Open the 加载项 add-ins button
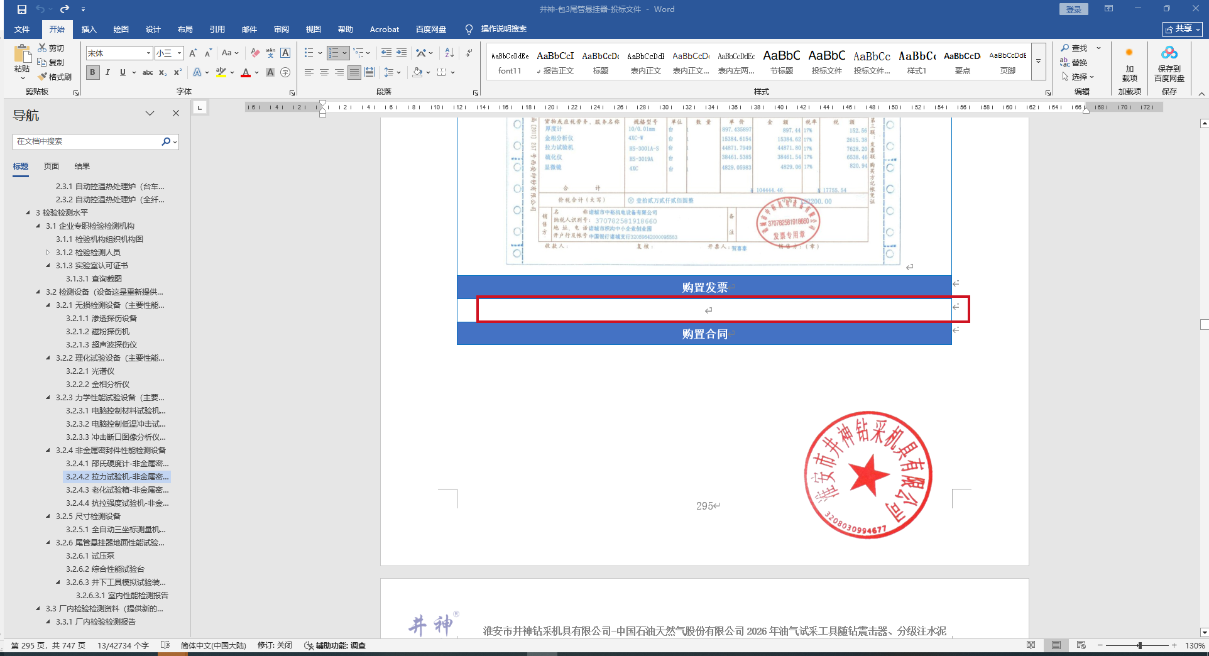The image size is (1209, 656). (1129, 63)
